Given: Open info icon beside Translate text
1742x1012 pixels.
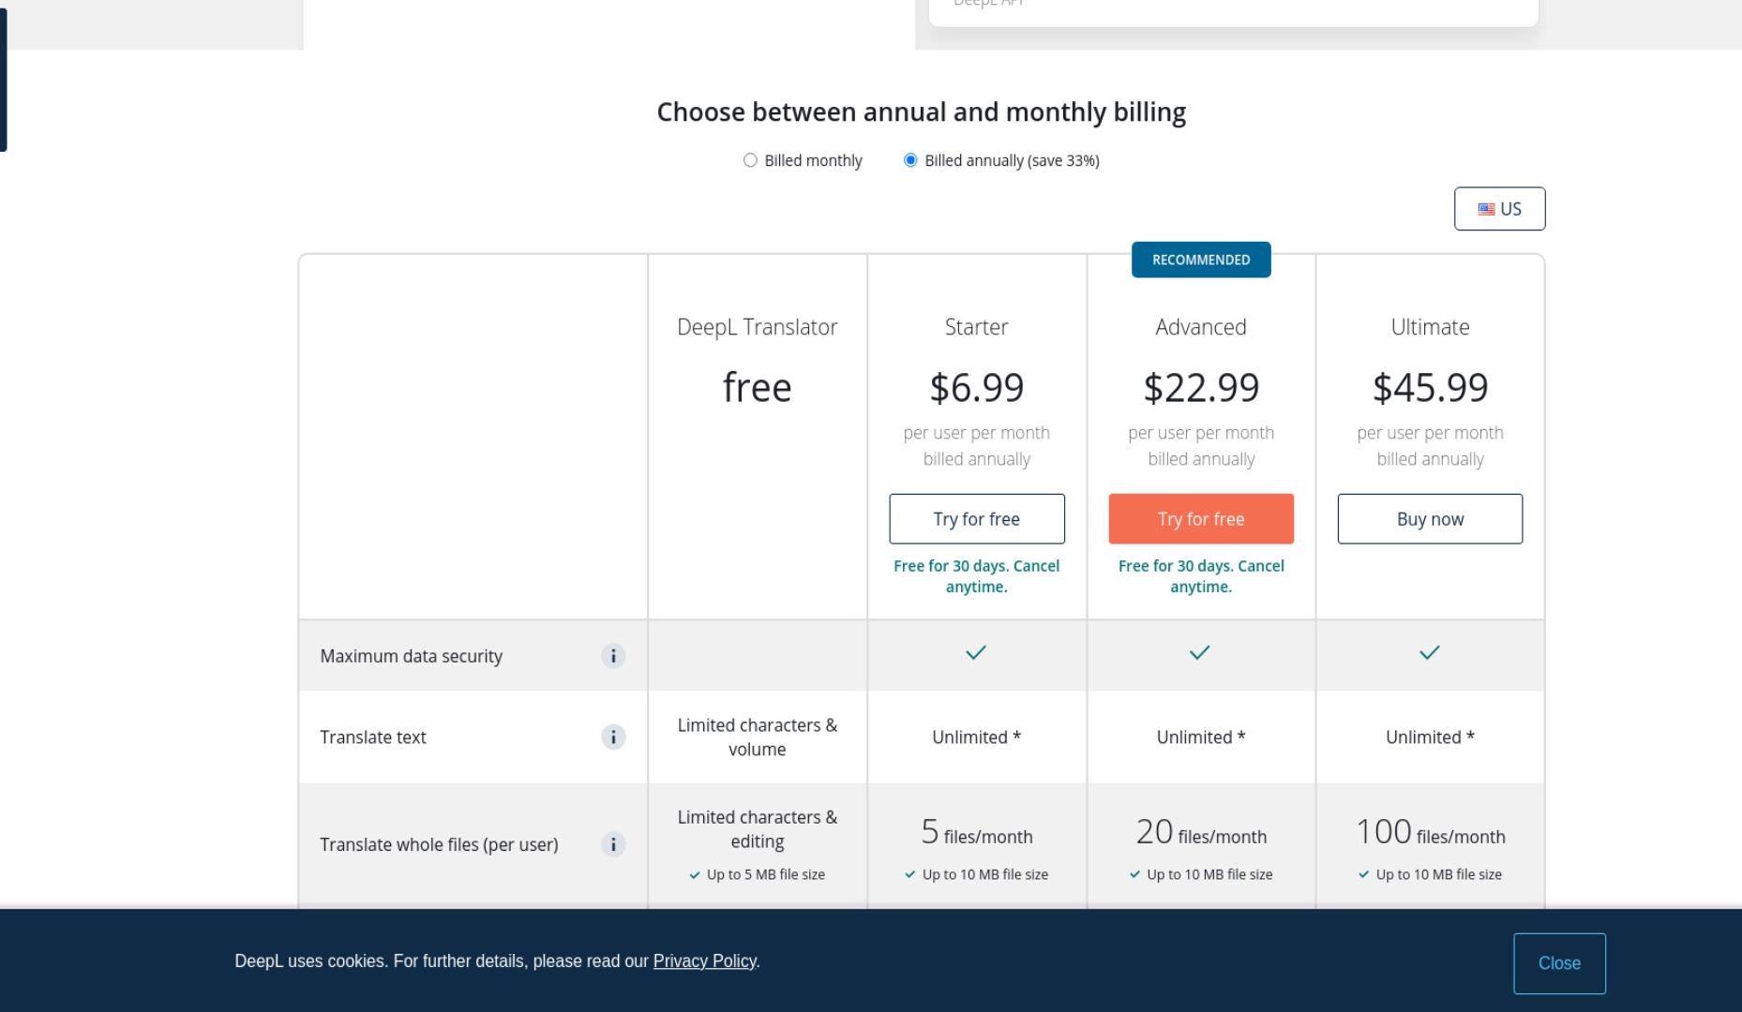Looking at the screenshot, I should click(613, 737).
